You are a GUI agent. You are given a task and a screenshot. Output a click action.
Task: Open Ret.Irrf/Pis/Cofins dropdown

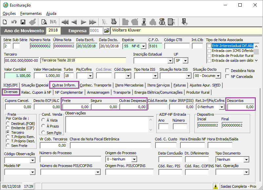pos(222,107)
